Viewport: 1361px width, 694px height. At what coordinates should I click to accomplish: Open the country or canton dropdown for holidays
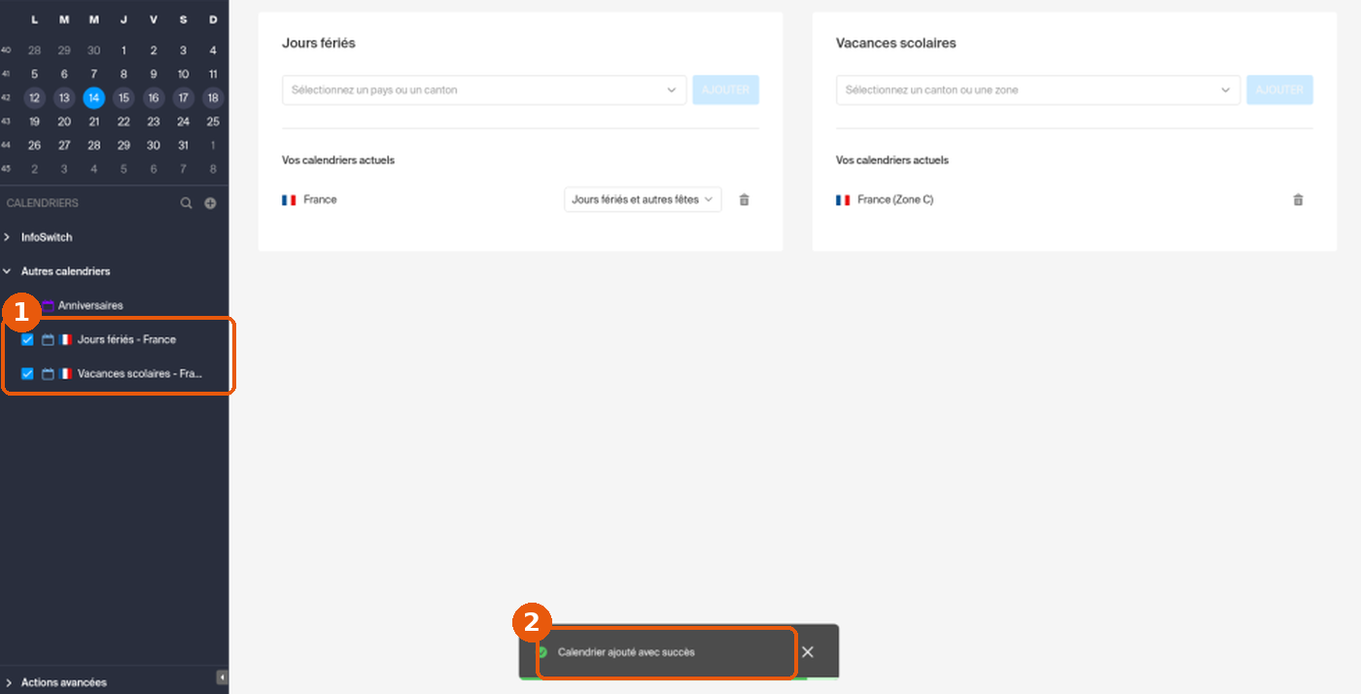tap(484, 89)
